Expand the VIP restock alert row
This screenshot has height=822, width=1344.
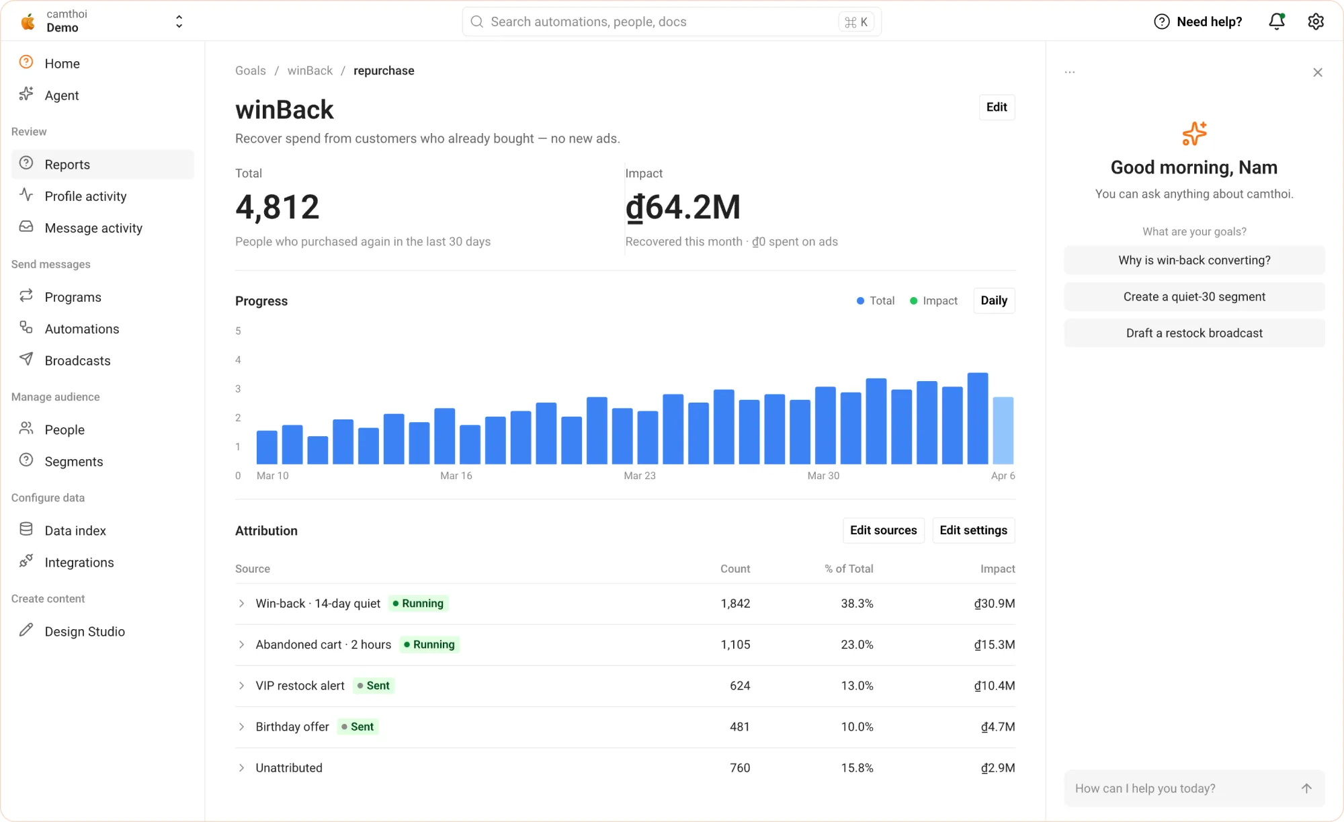point(241,686)
